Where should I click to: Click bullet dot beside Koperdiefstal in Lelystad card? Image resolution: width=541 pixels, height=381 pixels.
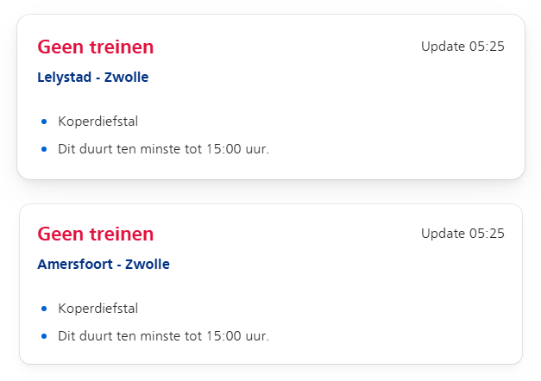pyautogui.click(x=43, y=122)
